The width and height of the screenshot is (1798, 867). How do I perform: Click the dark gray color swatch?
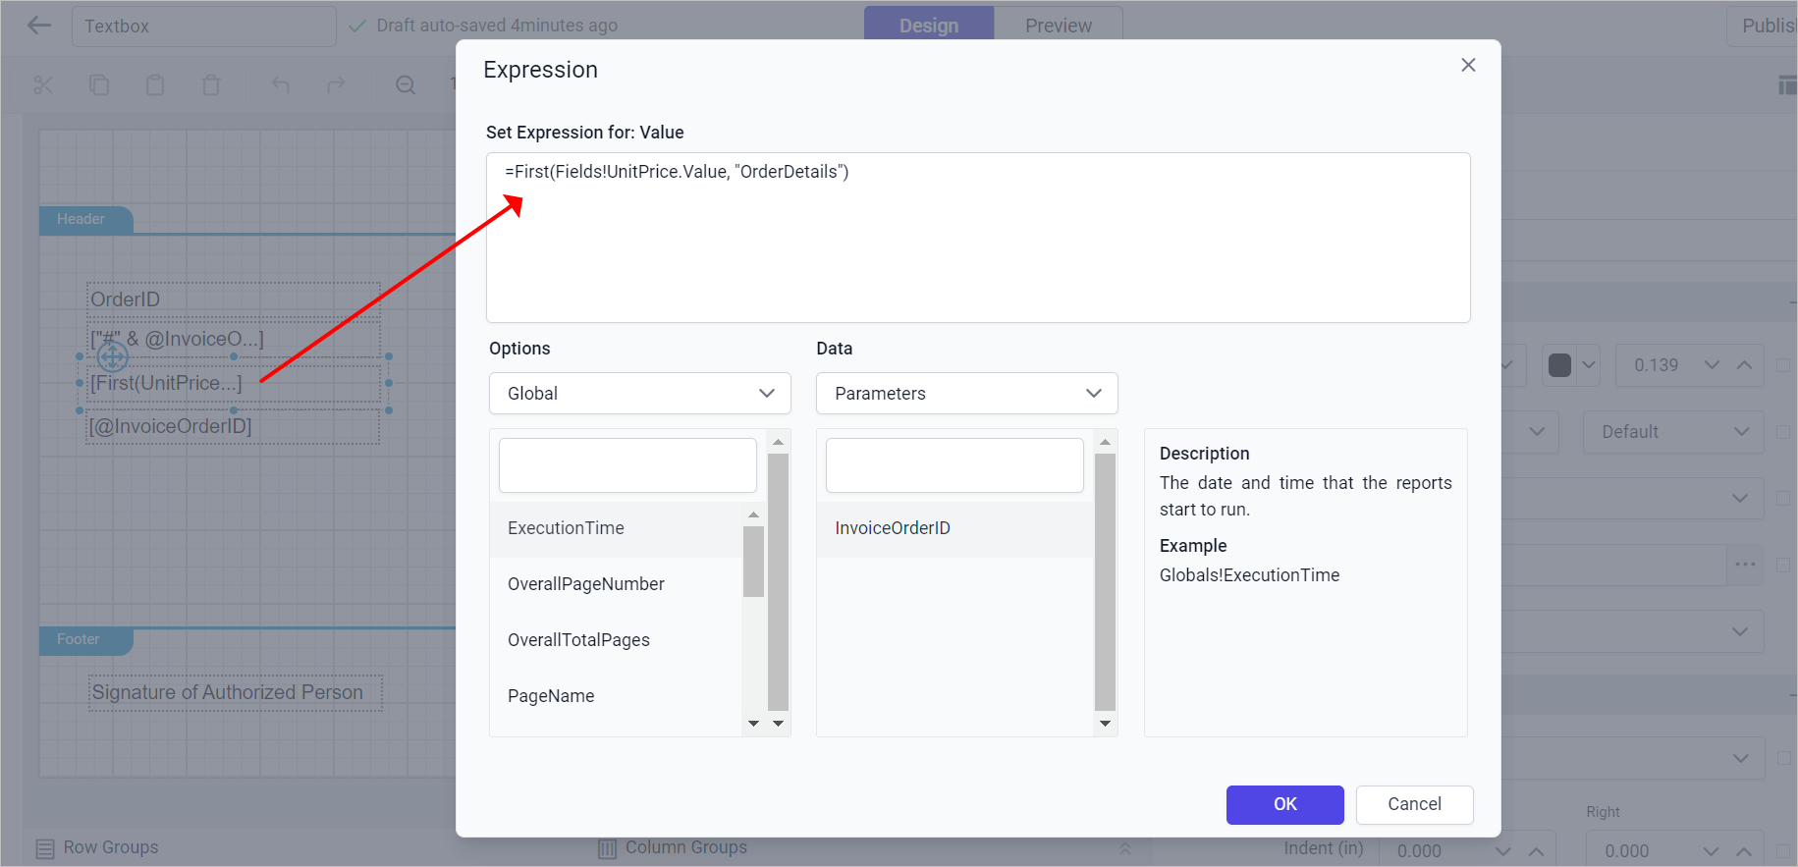pyautogui.click(x=1559, y=365)
